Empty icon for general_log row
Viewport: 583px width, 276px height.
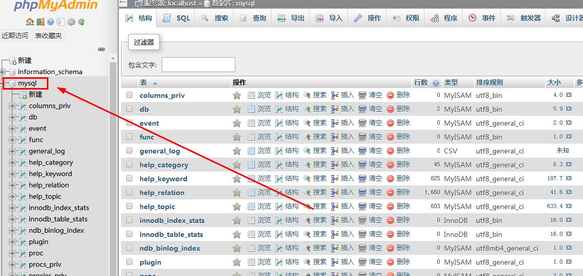(363, 151)
